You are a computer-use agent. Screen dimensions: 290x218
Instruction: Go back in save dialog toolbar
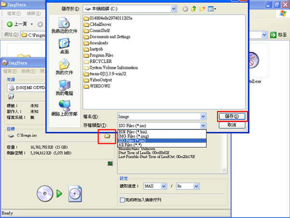[x=185, y=9]
